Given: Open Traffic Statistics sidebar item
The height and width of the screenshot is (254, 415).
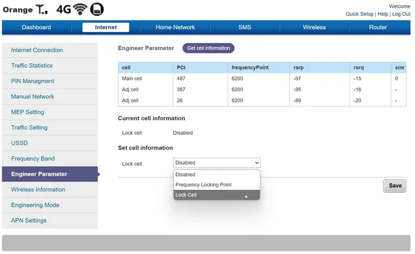Looking at the screenshot, I should pyautogui.click(x=32, y=66).
